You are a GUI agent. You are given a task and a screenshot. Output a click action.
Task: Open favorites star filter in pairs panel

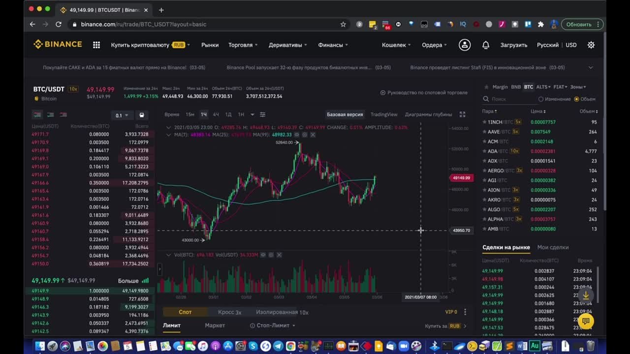486,87
